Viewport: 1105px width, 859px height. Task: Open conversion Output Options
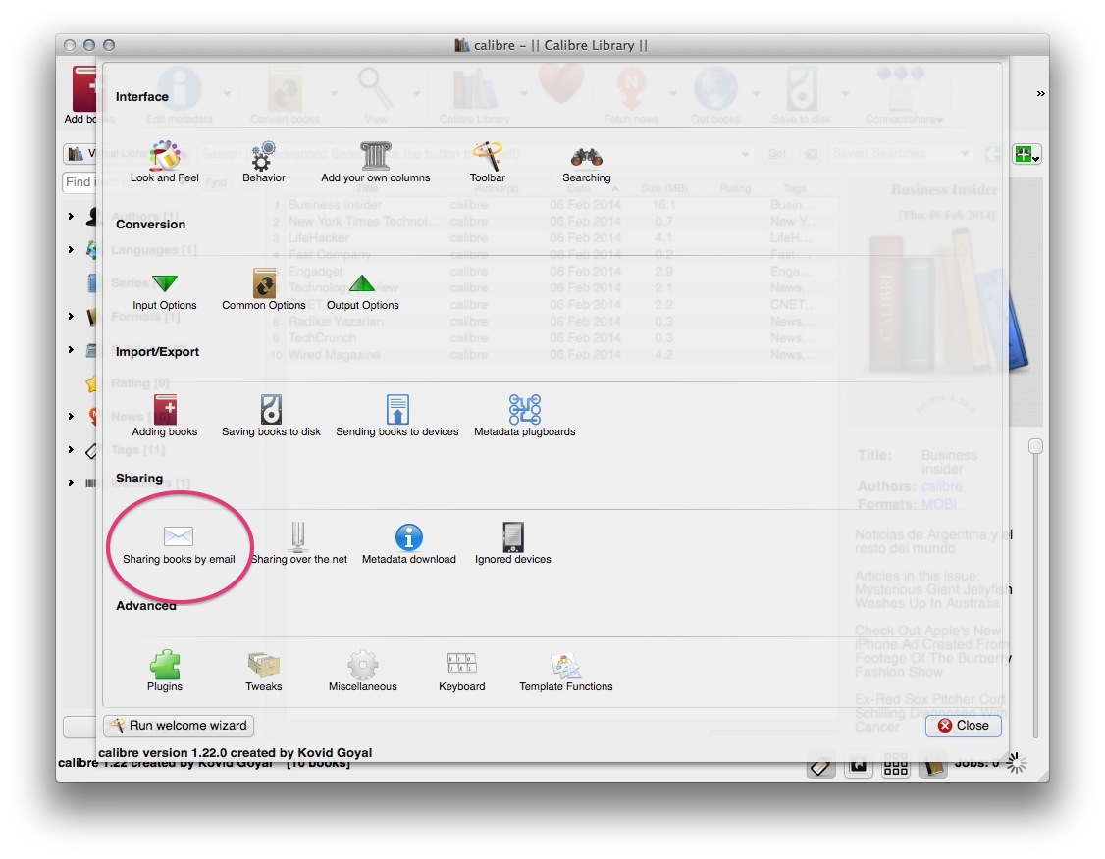tap(362, 291)
